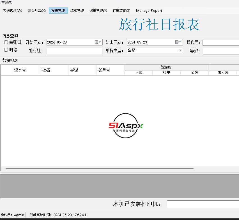Open the 结束日期 calendar dropdown
This screenshot has width=239, height=220.
coord(178,42)
